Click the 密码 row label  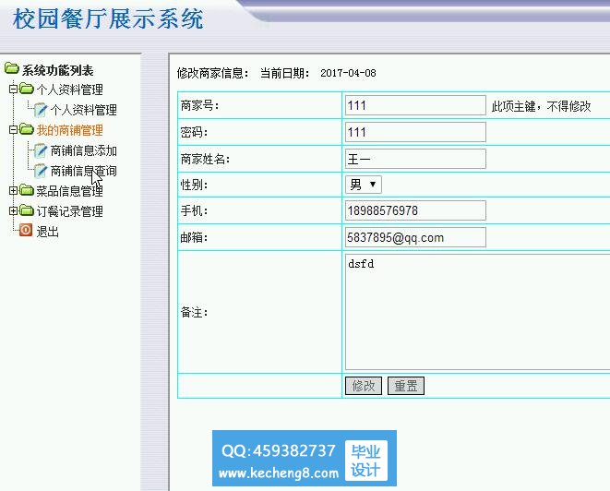point(194,133)
